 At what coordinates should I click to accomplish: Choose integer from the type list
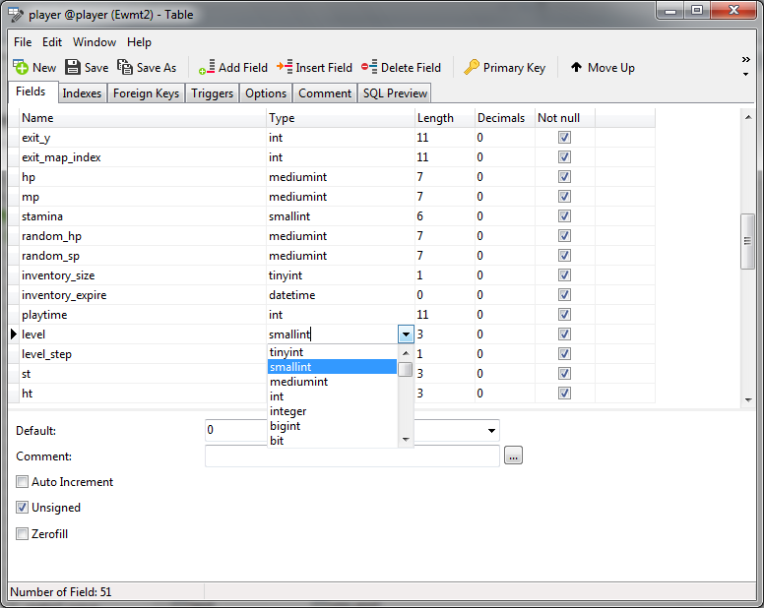(333, 411)
